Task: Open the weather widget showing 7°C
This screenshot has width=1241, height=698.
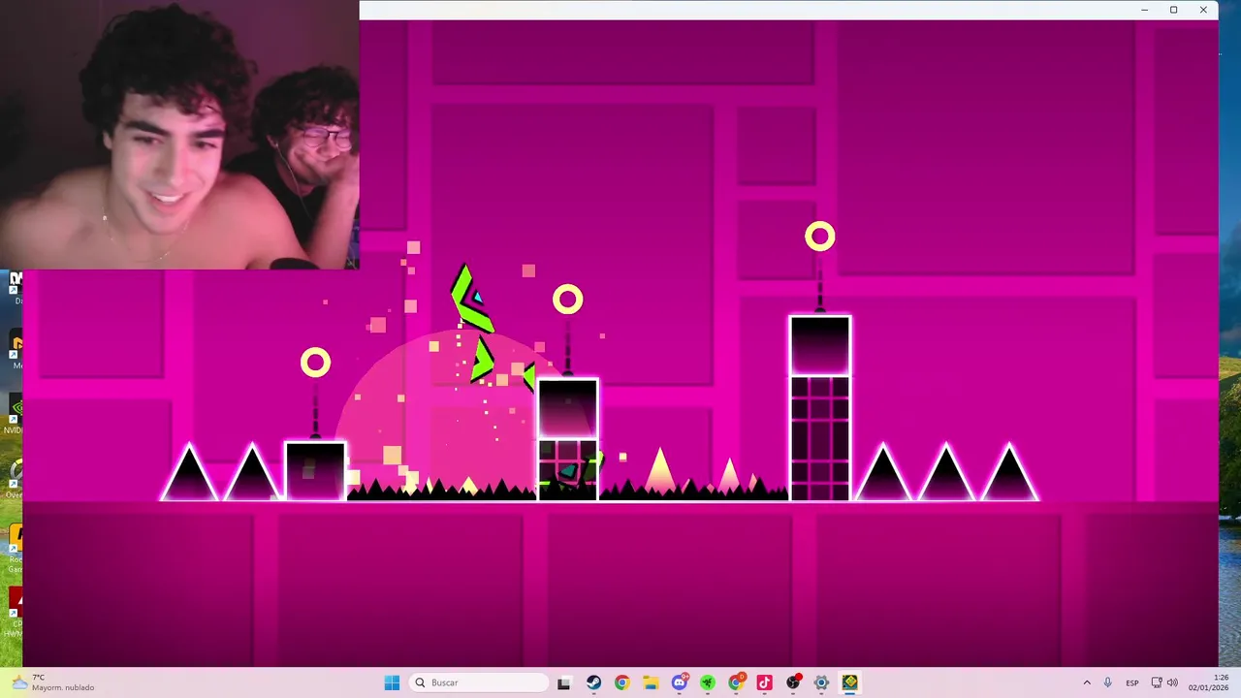Action: [53, 682]
